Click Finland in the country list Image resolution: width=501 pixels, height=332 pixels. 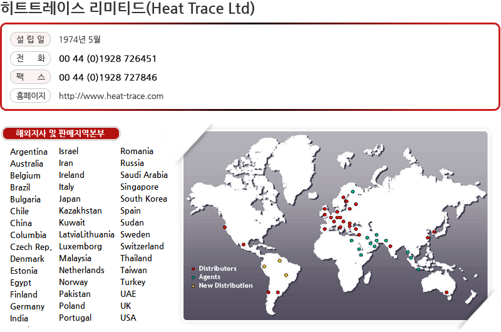(x=24, y=294)
